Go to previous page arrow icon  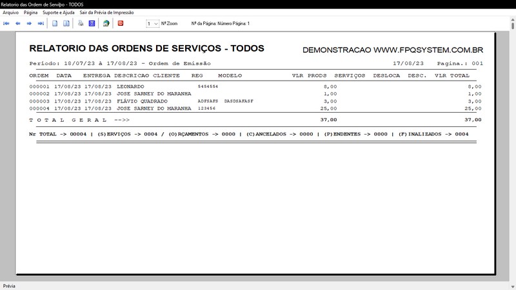click(18, 23)
